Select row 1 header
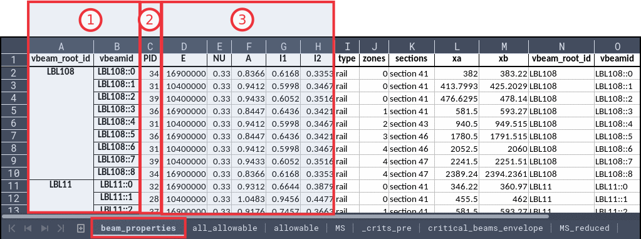641x239 pixels. click(x=14, y=60)
